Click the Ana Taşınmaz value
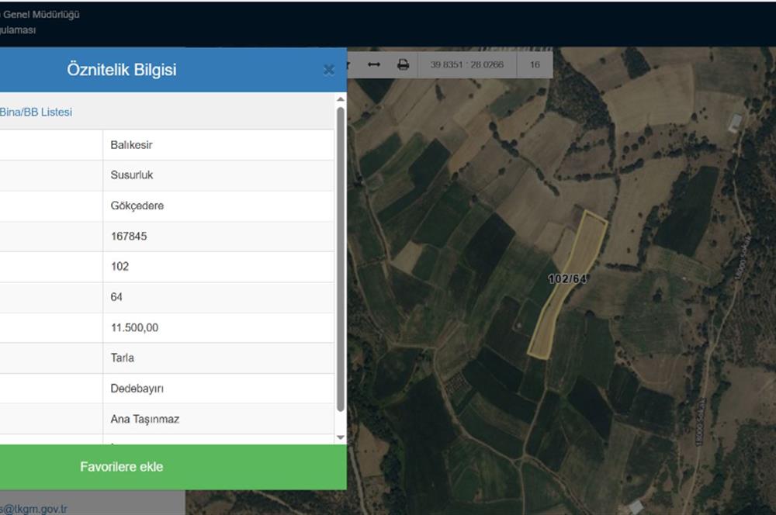The height and width of the screenshot is (515, 776). 145,419
